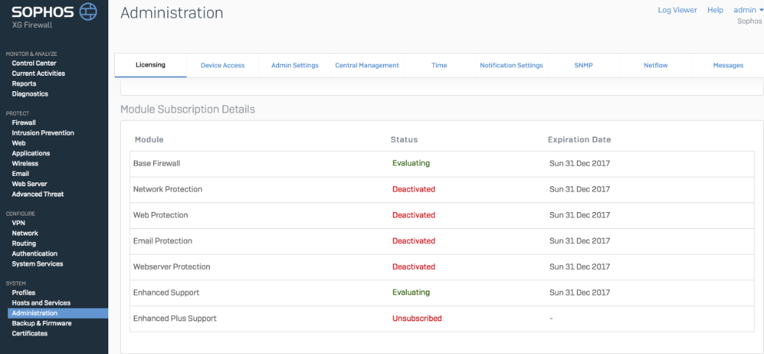Open the admin user dropdown
Image resolution: width=764 pixels, height=354 pixels.
[x=749, y=10]
